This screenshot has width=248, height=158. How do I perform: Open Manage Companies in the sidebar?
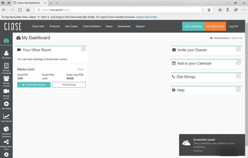click(x=6, y=68)
